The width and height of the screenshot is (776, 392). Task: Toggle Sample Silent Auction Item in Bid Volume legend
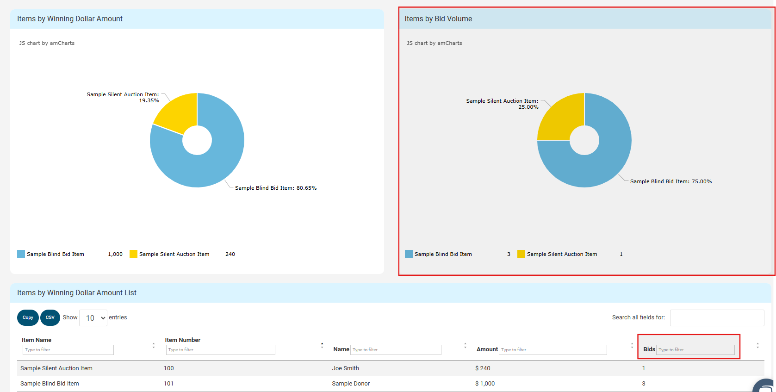pos(562,254)
